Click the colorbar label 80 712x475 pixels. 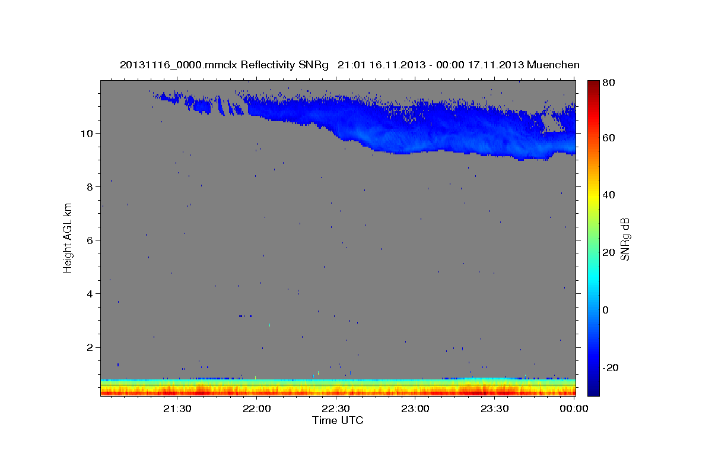click(609, 83)
